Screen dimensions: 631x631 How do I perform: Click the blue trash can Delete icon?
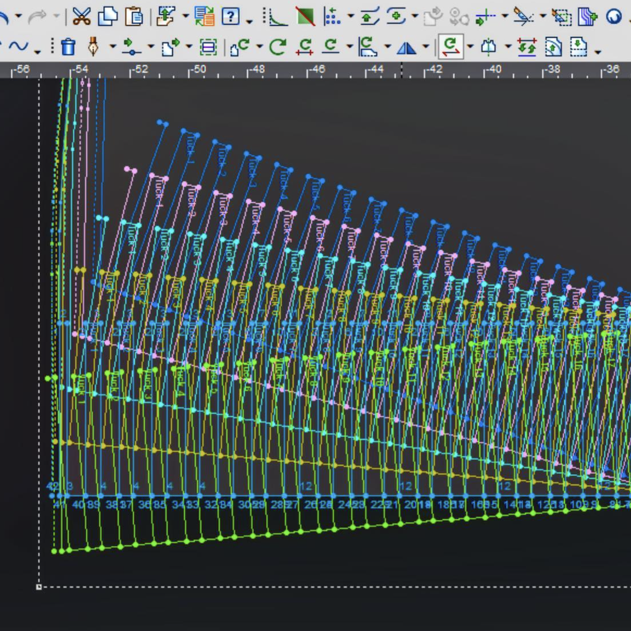pos(68,47)
